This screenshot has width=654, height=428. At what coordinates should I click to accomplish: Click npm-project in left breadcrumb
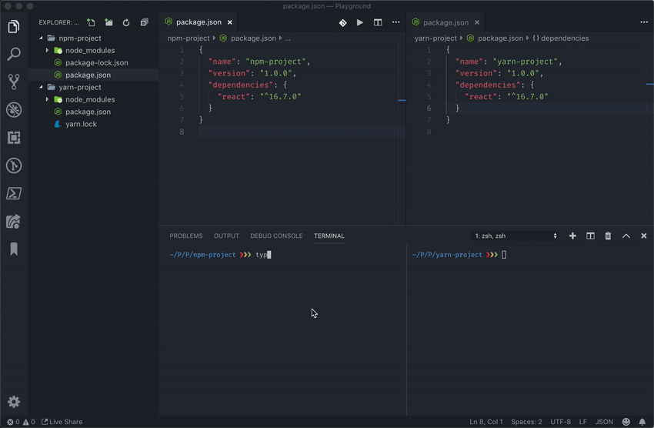point(189,38)
